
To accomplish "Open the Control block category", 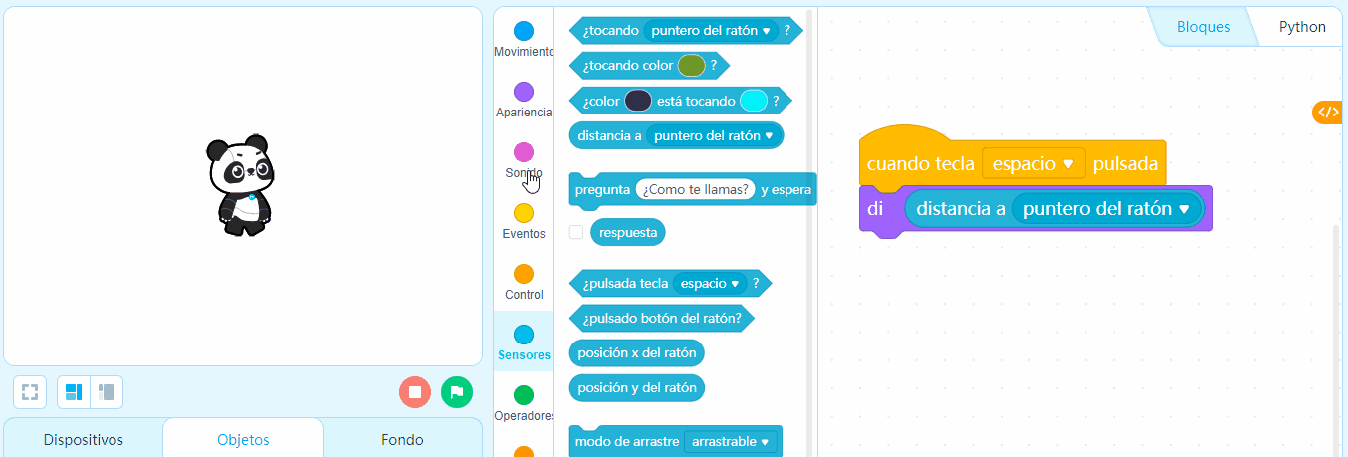I will pyautogui.click(x=523, y=283).
